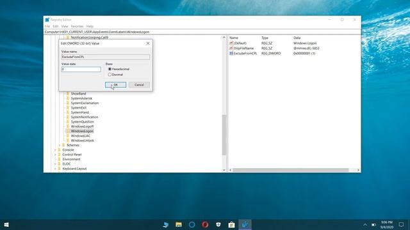This screenshot has height=230, width=410.
Task: Click the (Default) string value icon
Action: tap(231, 43)
